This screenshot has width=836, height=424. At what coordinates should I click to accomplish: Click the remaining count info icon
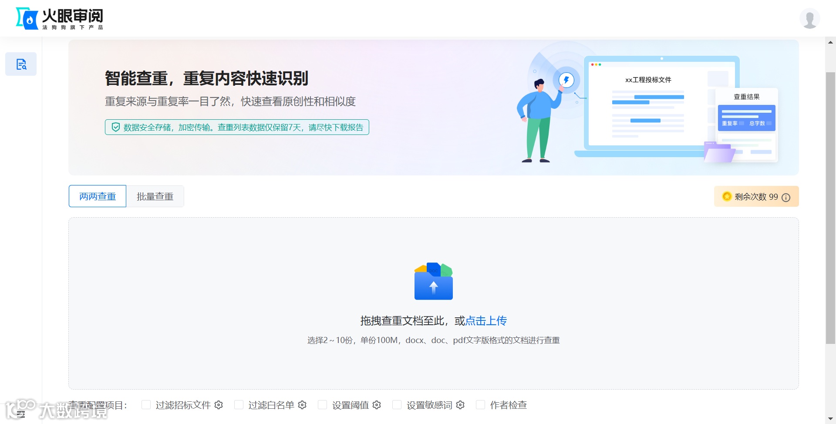[x=786, y=197]
